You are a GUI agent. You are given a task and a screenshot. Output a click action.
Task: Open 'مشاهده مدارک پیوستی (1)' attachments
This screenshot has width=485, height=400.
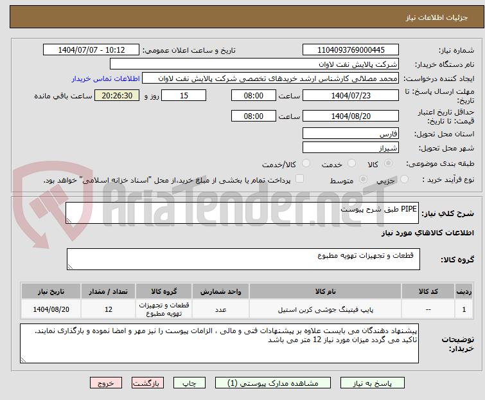pos(273,383)
